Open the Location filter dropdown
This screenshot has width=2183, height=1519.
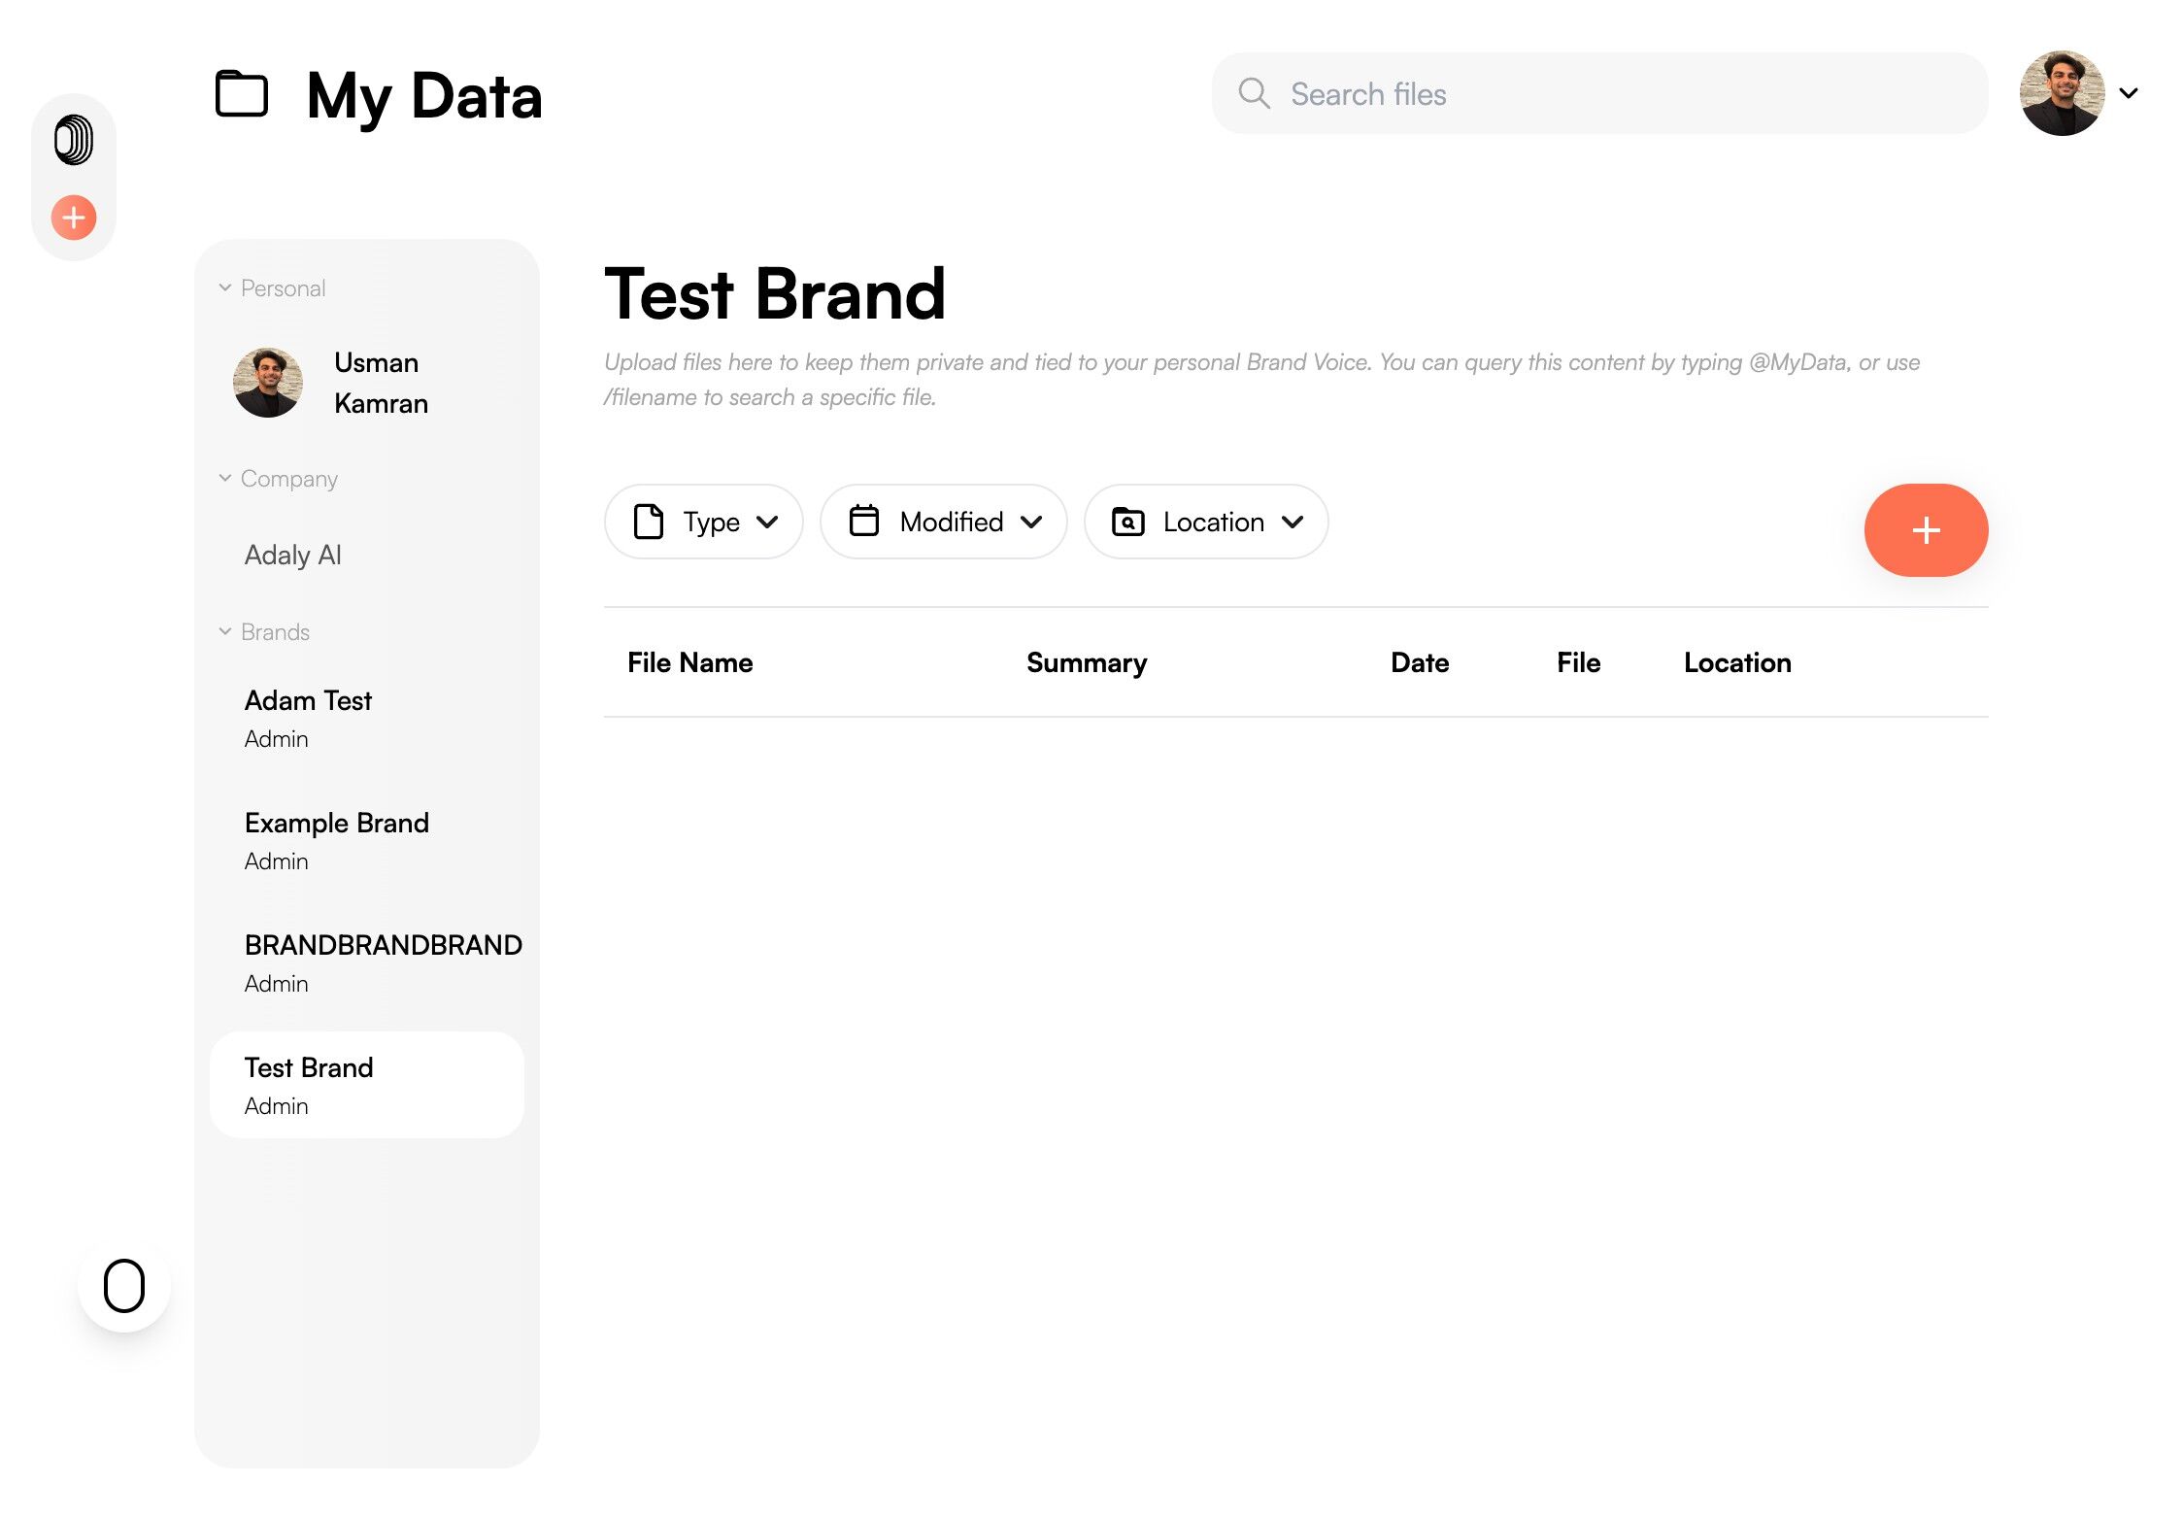click(x=1205, y=522)
